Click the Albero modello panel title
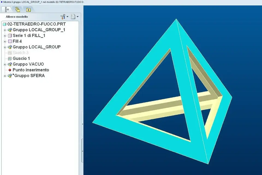This screenshot has height=175, width=262. [x=17, y=17]
